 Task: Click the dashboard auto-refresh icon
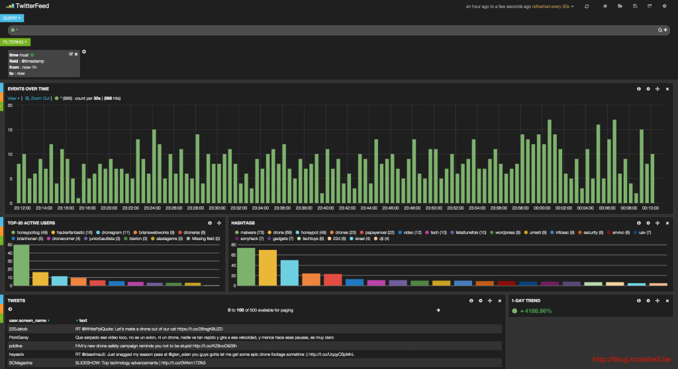click(x=587, y=7)
